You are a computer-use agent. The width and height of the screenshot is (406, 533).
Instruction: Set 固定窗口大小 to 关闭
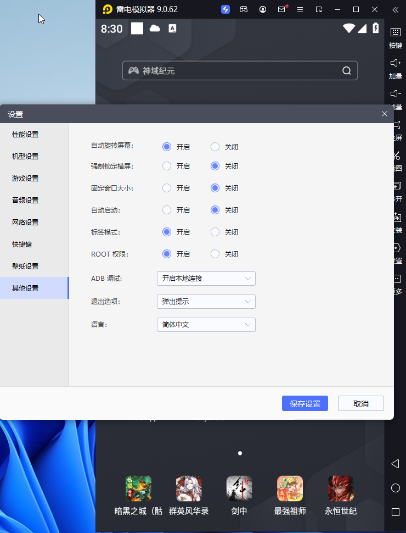[x=215, y=188]
